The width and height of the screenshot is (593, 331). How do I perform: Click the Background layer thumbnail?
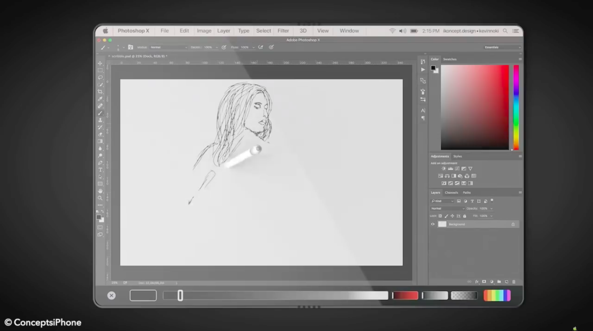click(442, 224)
